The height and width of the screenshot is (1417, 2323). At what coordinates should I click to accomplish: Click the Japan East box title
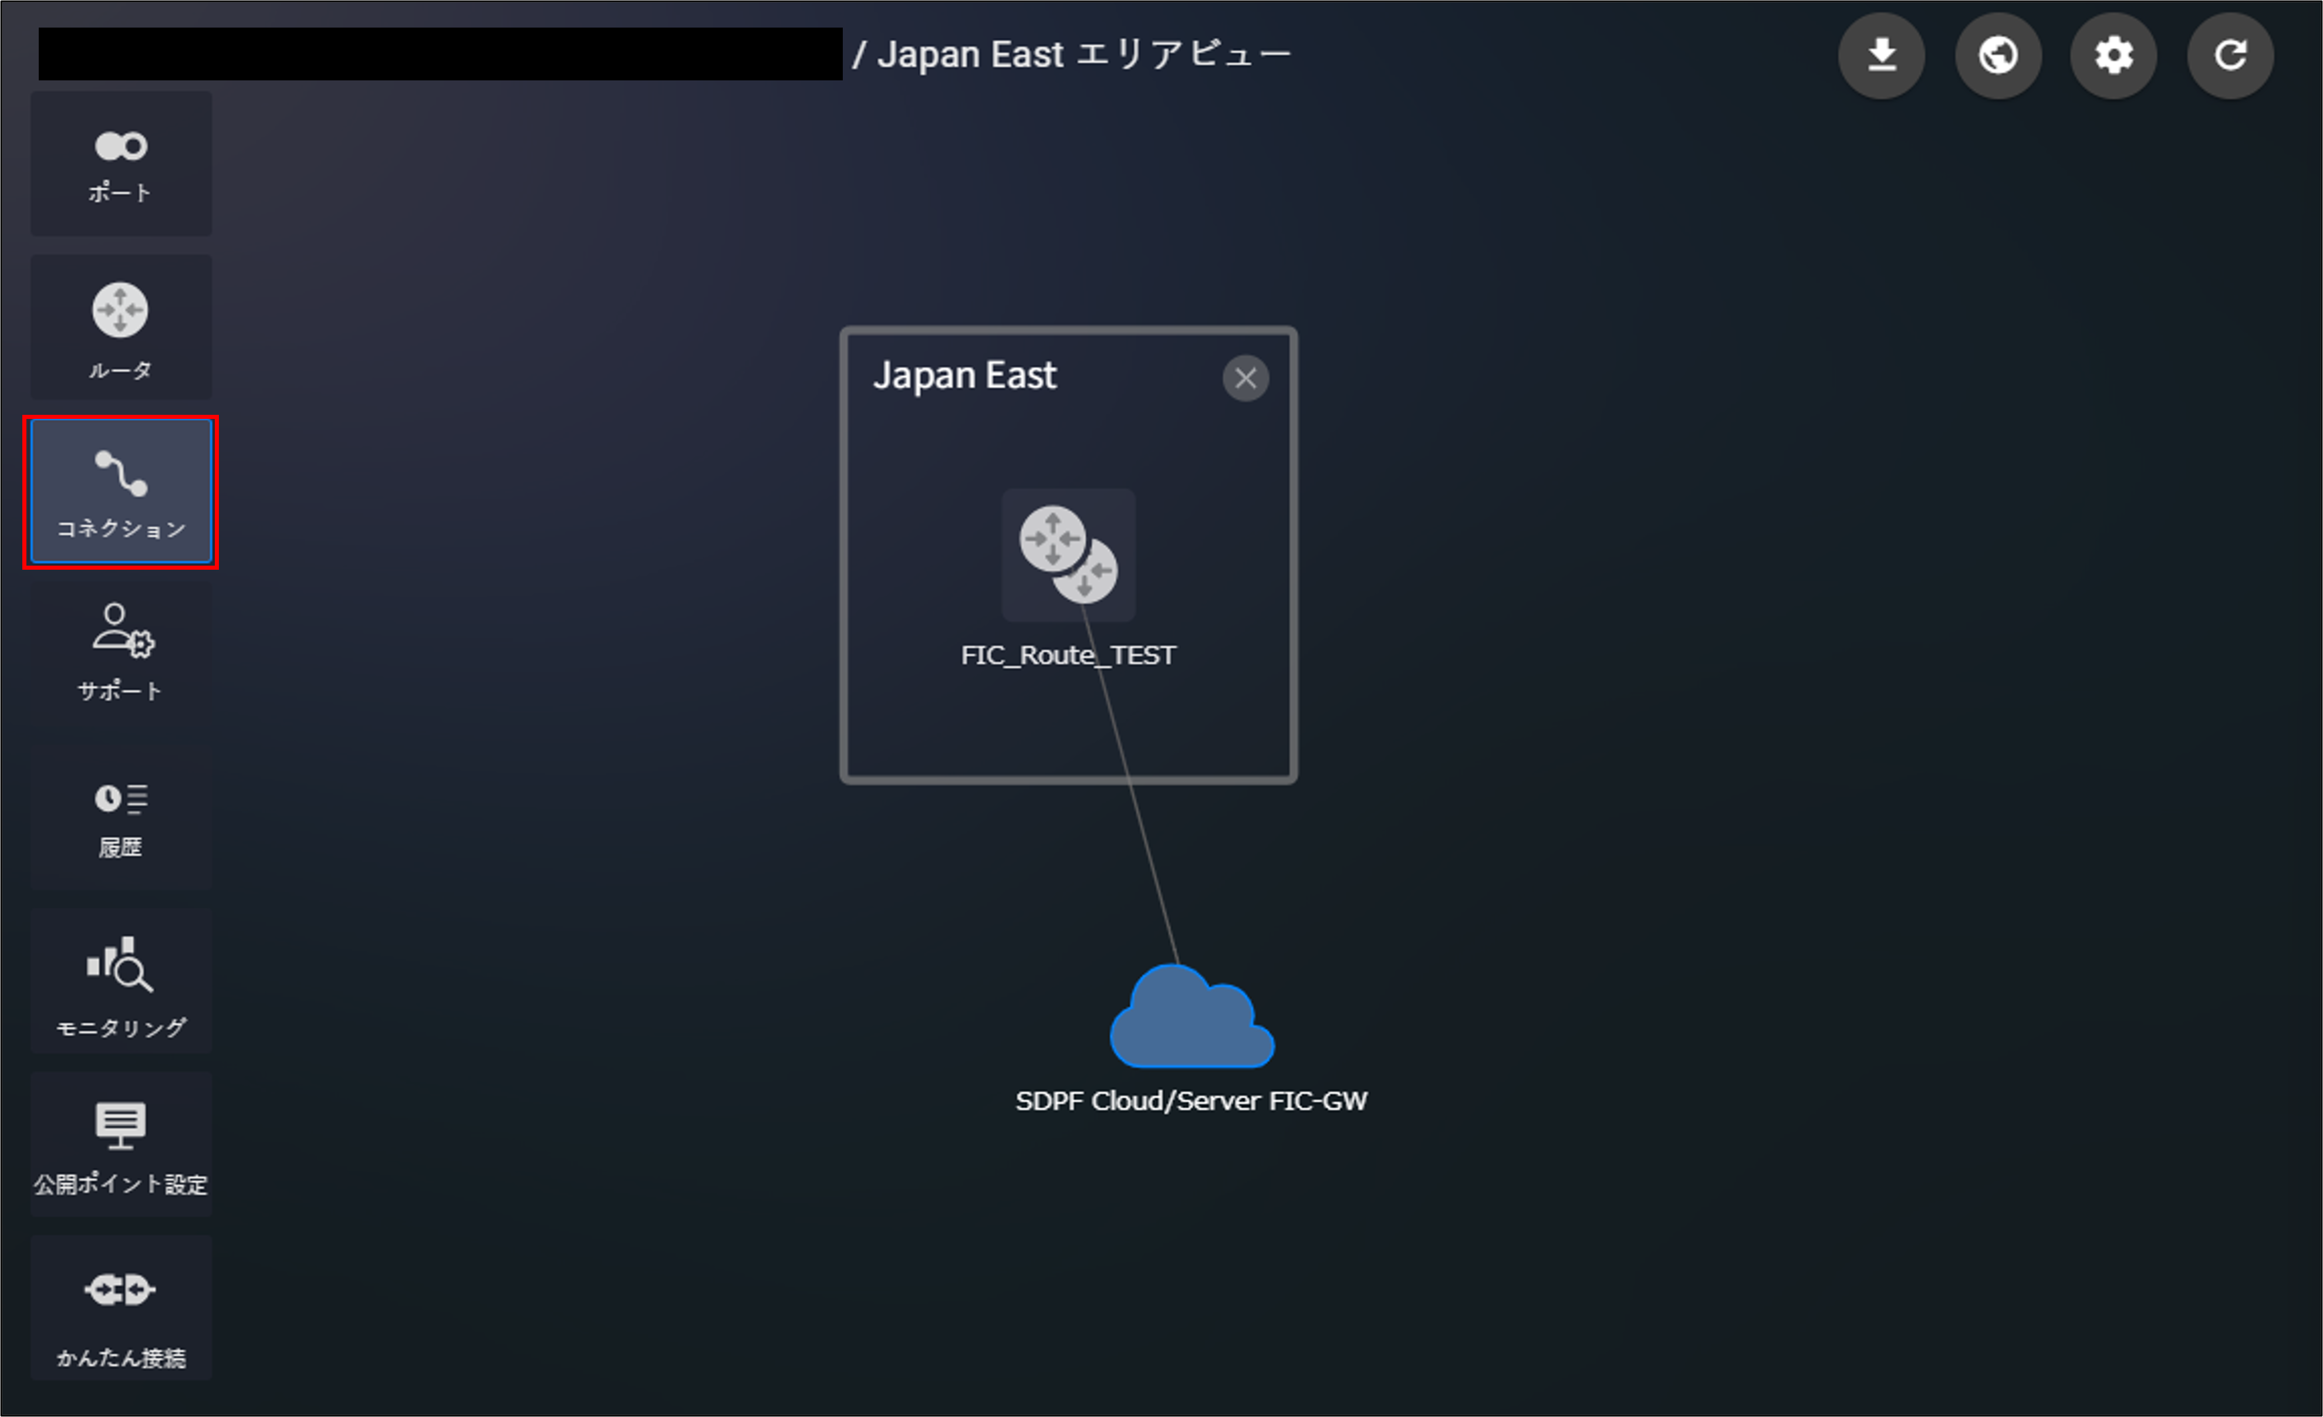point(964,376)
